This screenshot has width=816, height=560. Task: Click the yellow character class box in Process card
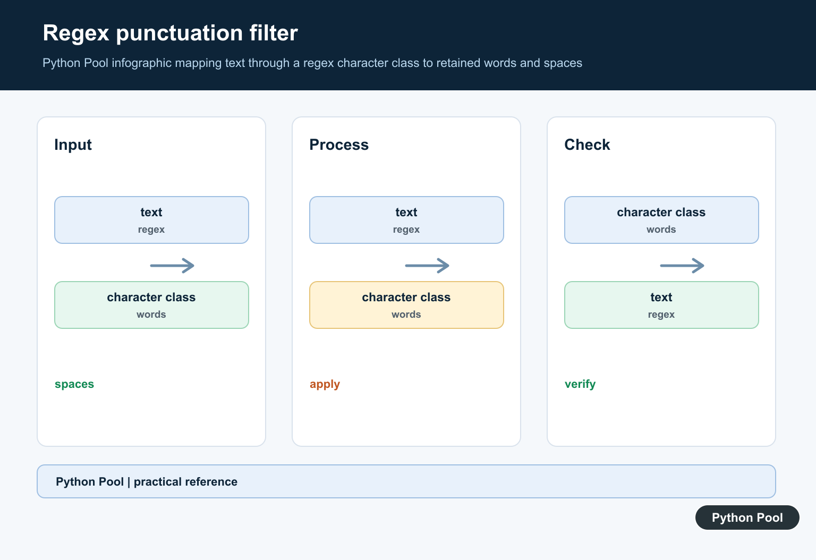[406, 305]
